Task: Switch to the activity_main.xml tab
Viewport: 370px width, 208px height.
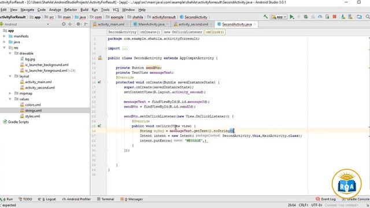Action: [x=110, y=24]
